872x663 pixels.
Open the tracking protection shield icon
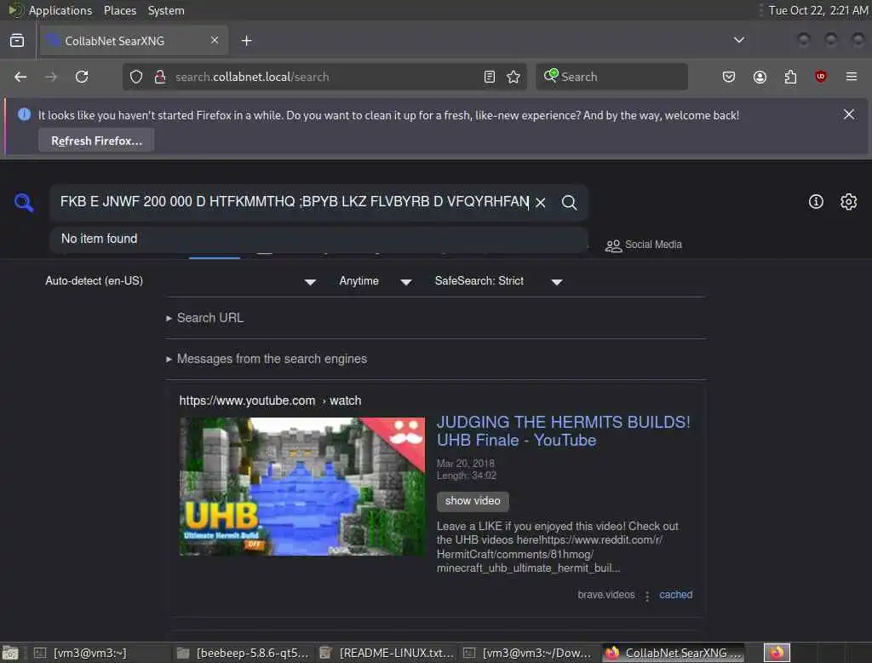pos(136,77)
